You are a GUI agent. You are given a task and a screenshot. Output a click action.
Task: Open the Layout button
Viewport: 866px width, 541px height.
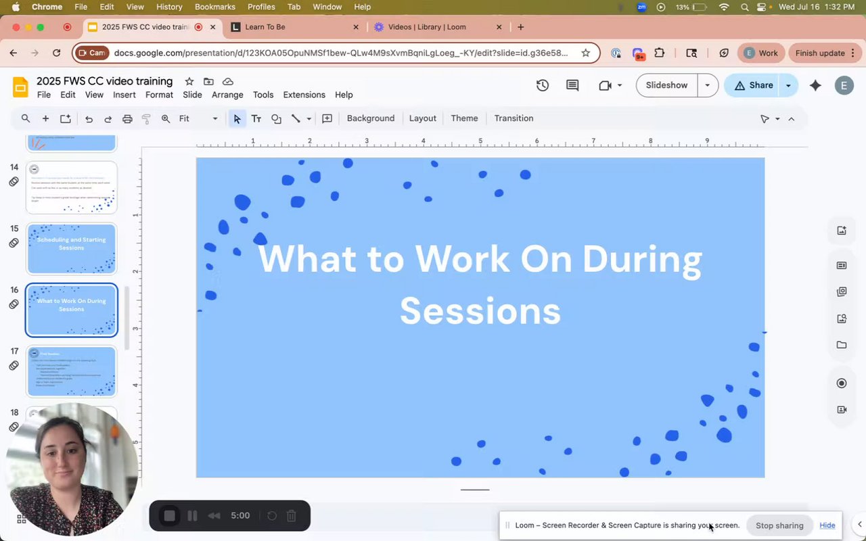(x=423, y=118)
